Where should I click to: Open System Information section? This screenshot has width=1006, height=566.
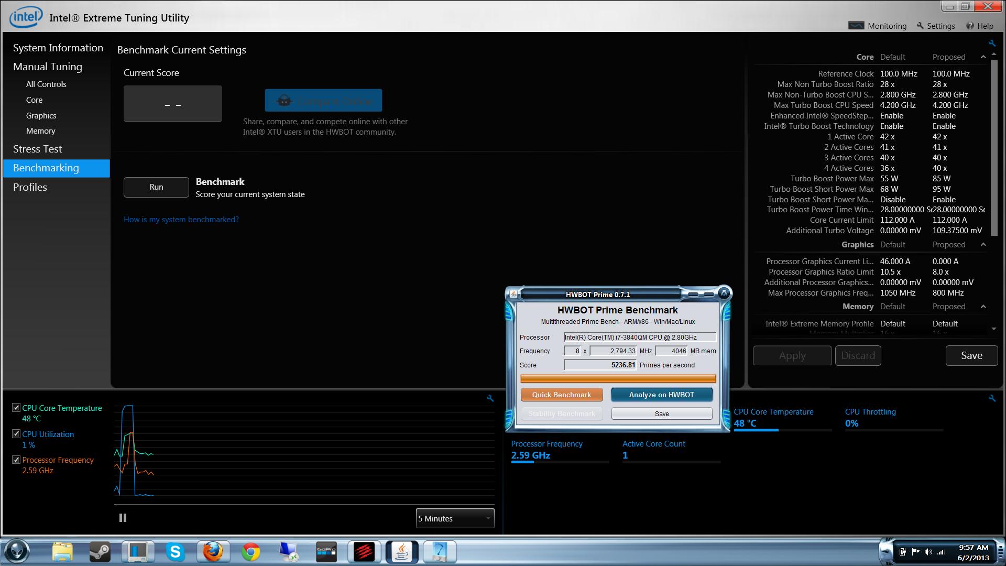point(58,48)
